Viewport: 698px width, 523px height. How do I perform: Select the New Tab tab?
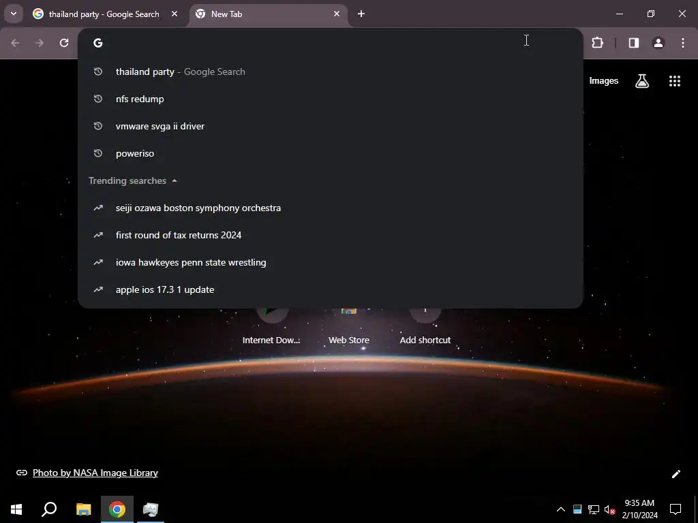pyautogui.click(x=269, y=14)
